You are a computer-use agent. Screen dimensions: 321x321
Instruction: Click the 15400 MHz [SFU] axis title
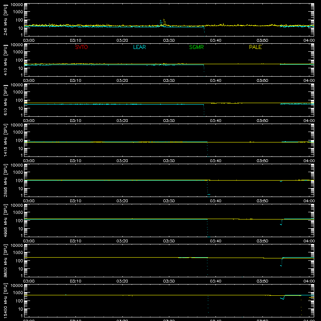[6, 301]
